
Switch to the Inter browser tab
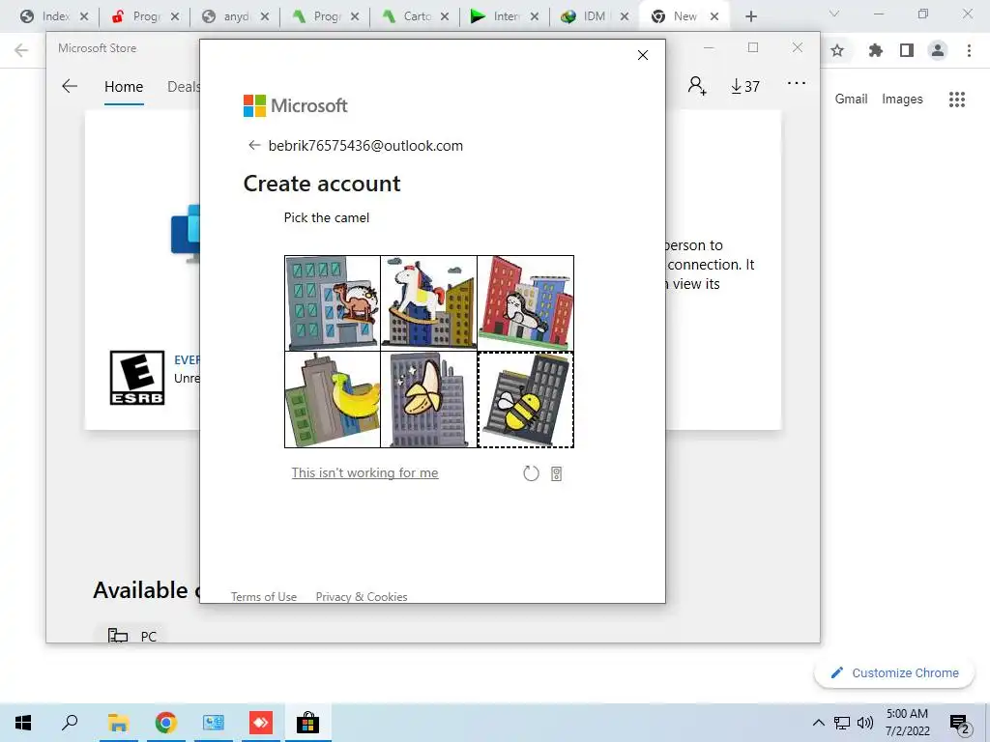click(505, 16)
